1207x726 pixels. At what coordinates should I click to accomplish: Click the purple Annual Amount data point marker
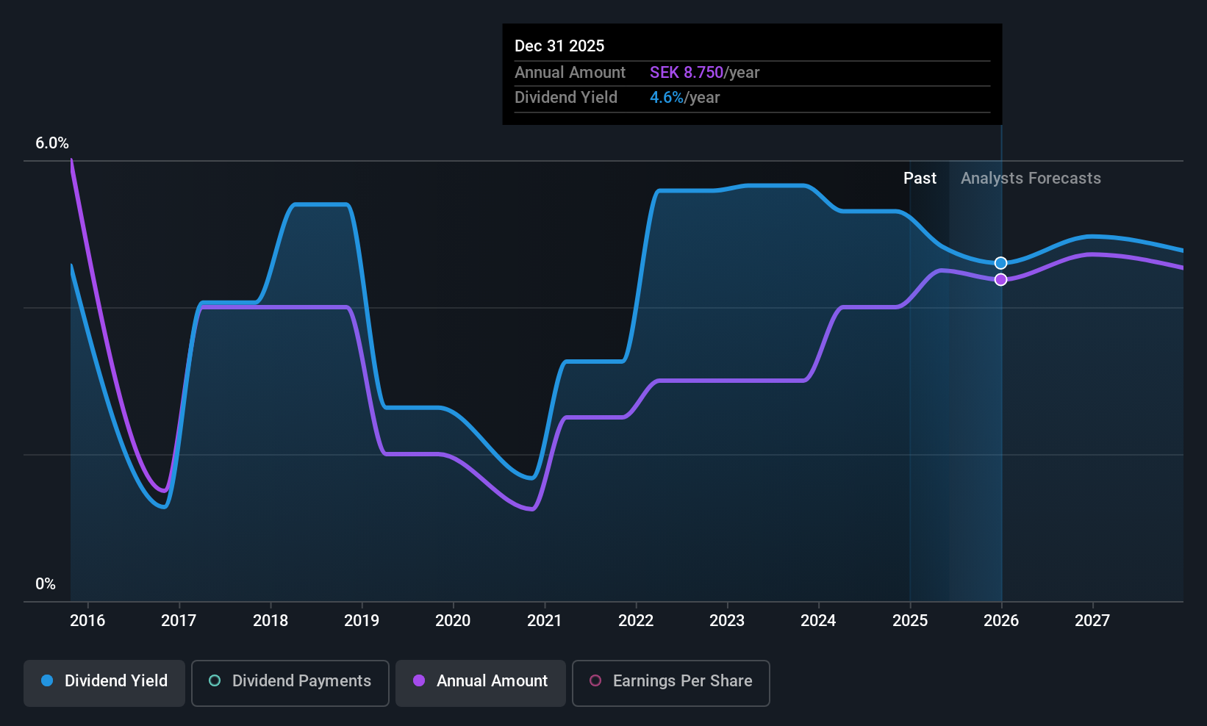click(x=1000, y=280)
